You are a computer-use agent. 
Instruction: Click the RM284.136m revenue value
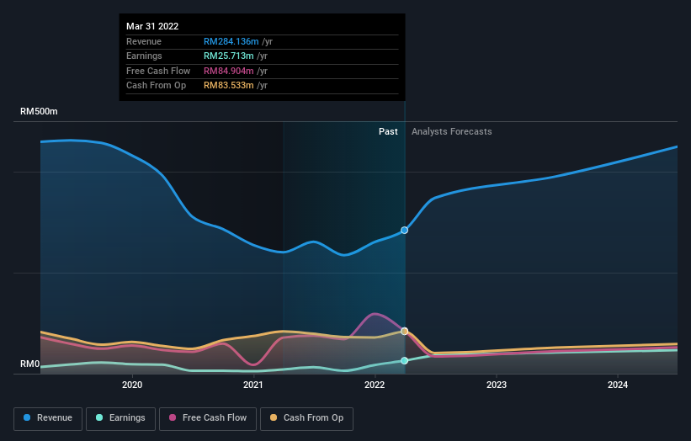[231, 41]
